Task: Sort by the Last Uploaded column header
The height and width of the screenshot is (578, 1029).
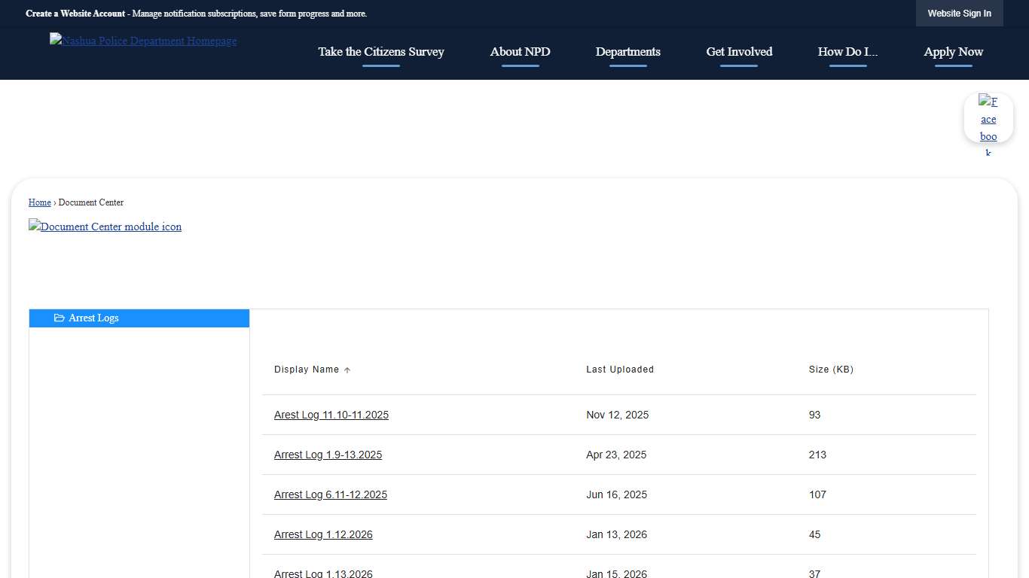Action: [620, 370]
